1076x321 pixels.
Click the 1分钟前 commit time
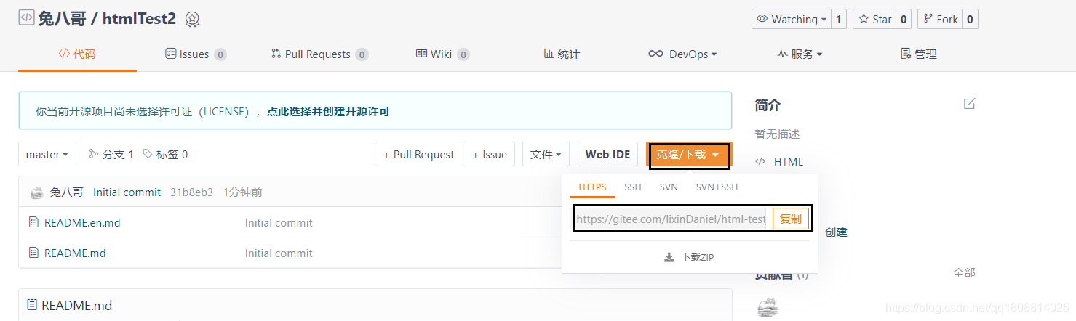pos(242,192)
